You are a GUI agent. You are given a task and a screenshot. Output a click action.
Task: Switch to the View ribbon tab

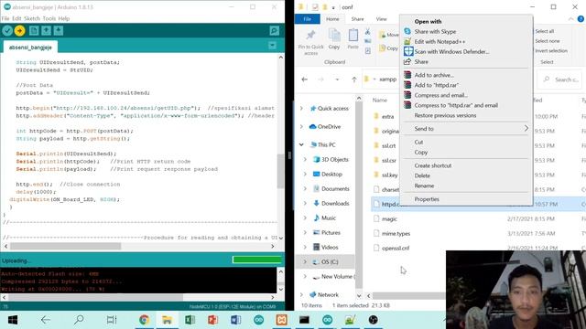pyautogui.click(x=381, y=19)
